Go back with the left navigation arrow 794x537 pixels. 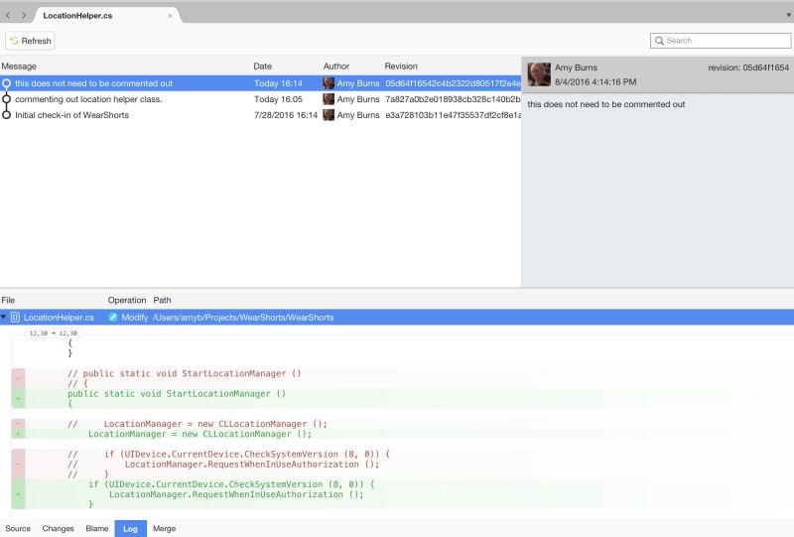tap(8, 15)
